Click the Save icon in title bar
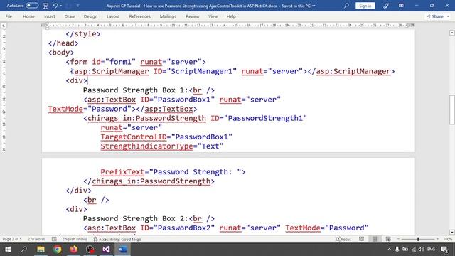The width and height of the screenshot is (455, 256). click(x=45, y=6)
